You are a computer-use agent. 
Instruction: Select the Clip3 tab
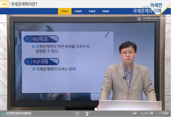click(92, 11)
